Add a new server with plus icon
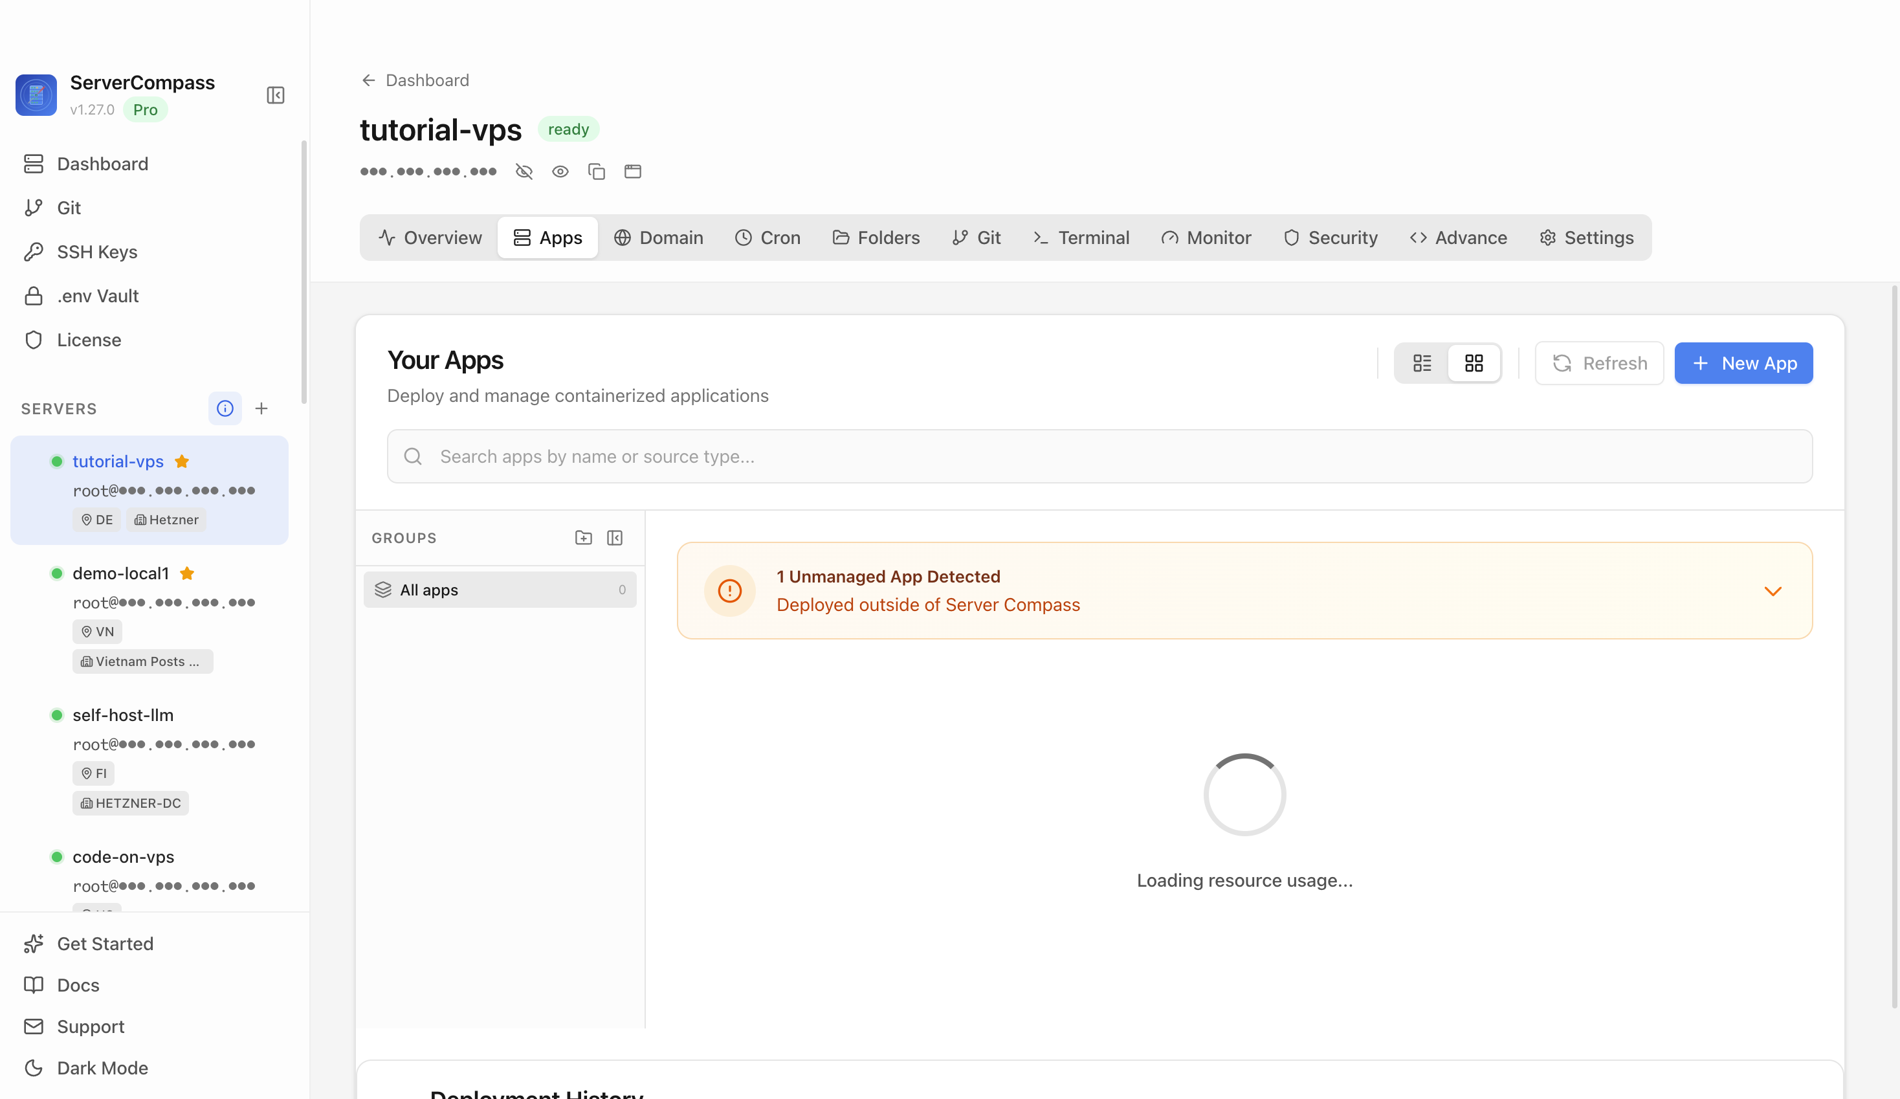The height and width of the screenshot is (1099, 1900). [261, 408]
